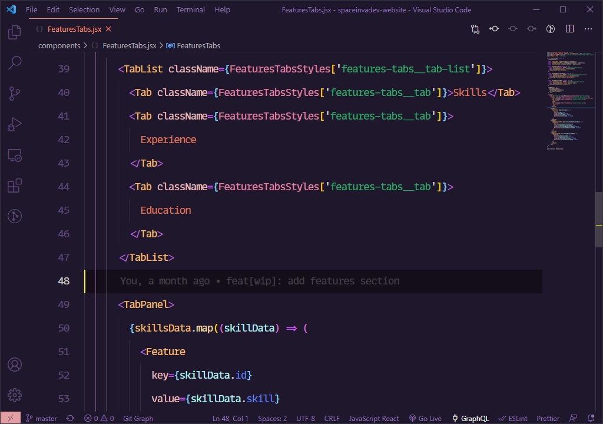603x424 pixels.
Task: Click the 'features-tabs__tab-list' string
Action: [x=406, y=69]
